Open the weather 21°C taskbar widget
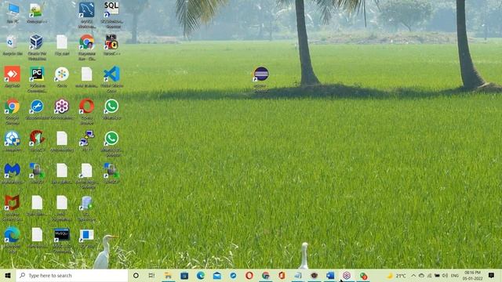 click(x=396, y=275)
